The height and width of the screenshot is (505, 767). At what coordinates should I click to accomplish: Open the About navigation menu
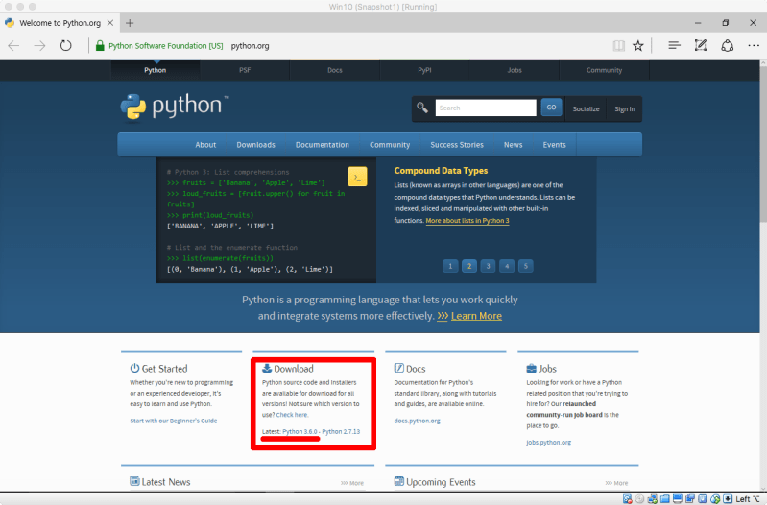pyautogui.click(x=205, y=145)
